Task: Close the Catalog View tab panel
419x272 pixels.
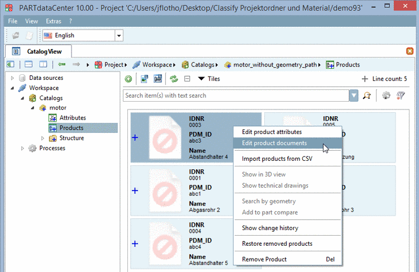Action: [x=410, y=51]
